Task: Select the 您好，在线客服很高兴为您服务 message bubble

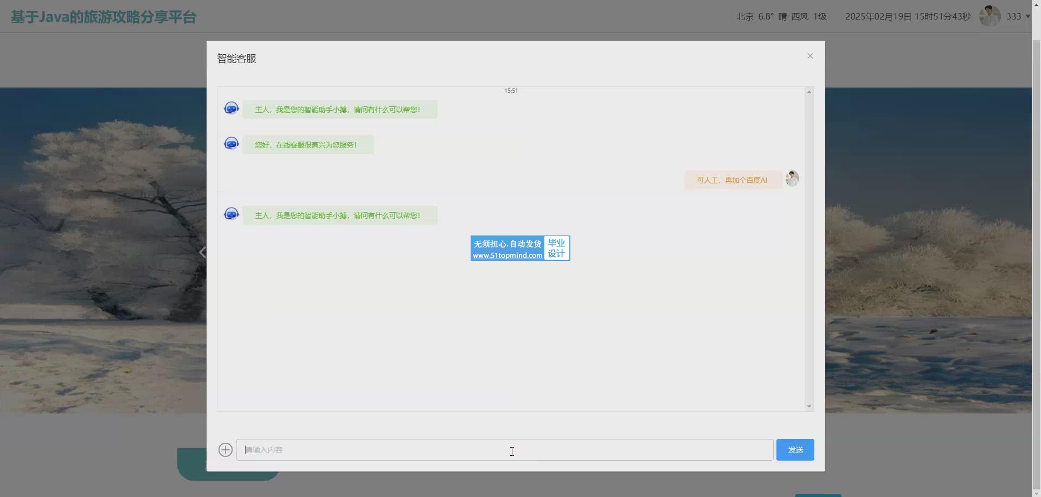Action: 307,145
